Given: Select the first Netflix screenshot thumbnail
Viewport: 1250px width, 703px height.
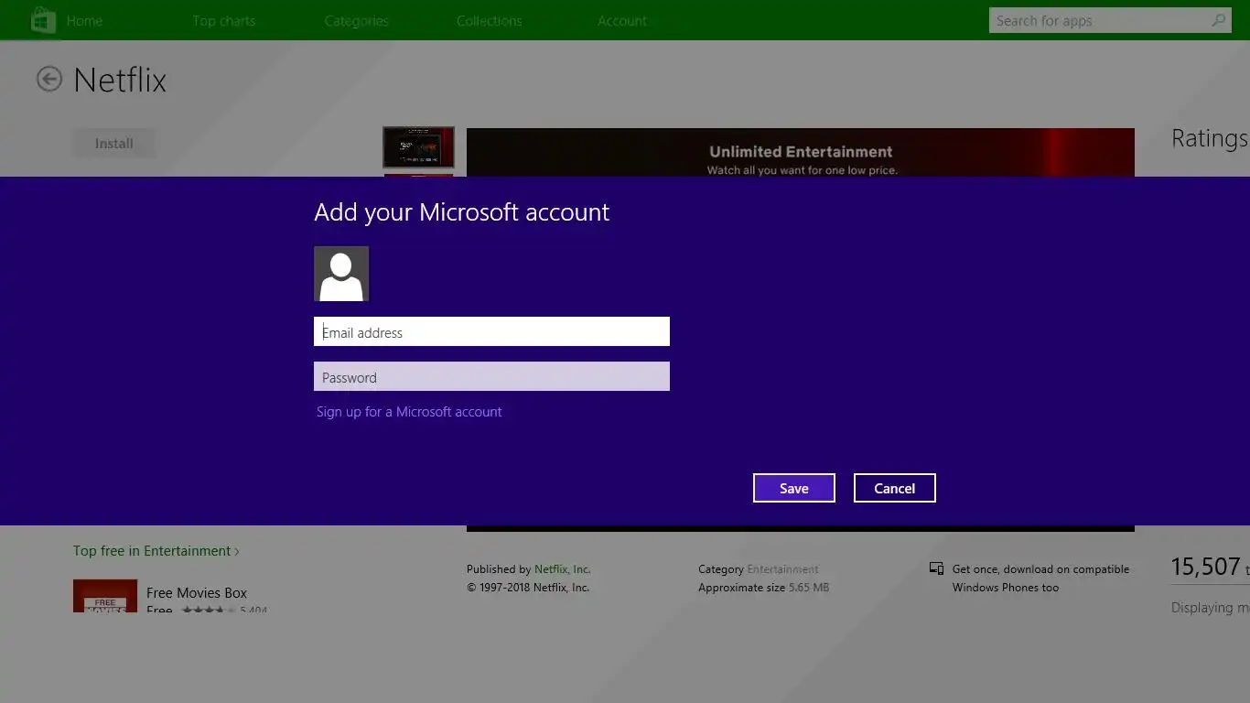Looking at the screenshot, I should pyautogui.click(x=418, y=147).
